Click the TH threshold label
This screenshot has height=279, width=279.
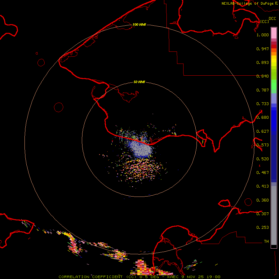266,241
